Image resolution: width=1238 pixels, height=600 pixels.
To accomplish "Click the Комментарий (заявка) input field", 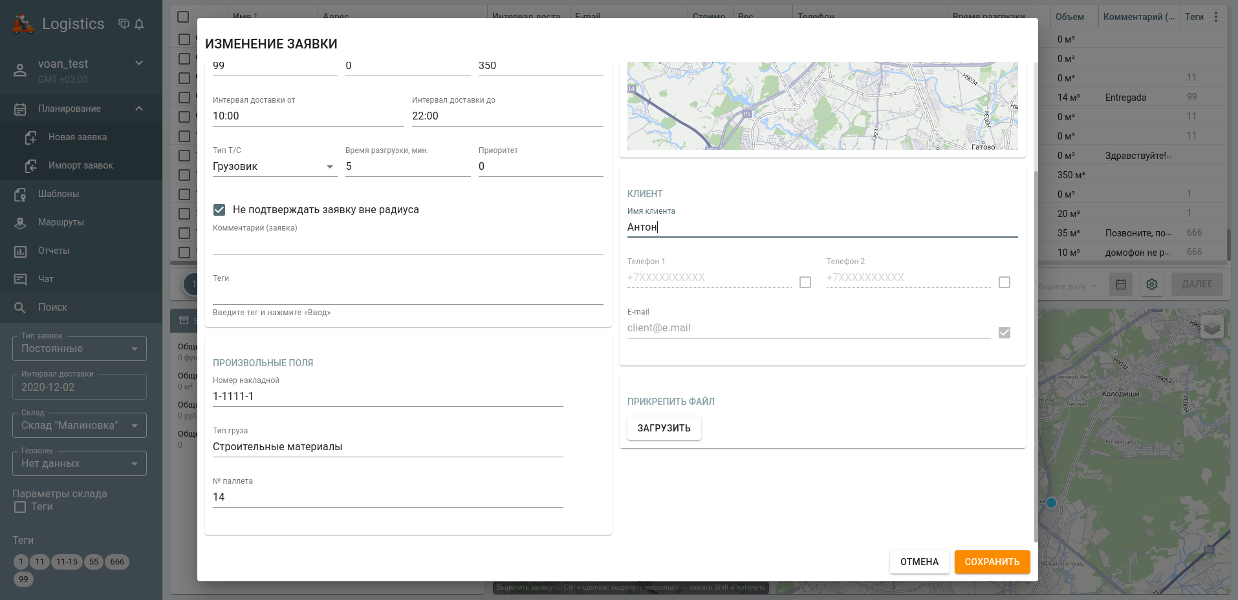I will coord(407,245).
